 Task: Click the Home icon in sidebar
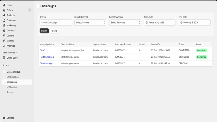(x=4, y=5)
